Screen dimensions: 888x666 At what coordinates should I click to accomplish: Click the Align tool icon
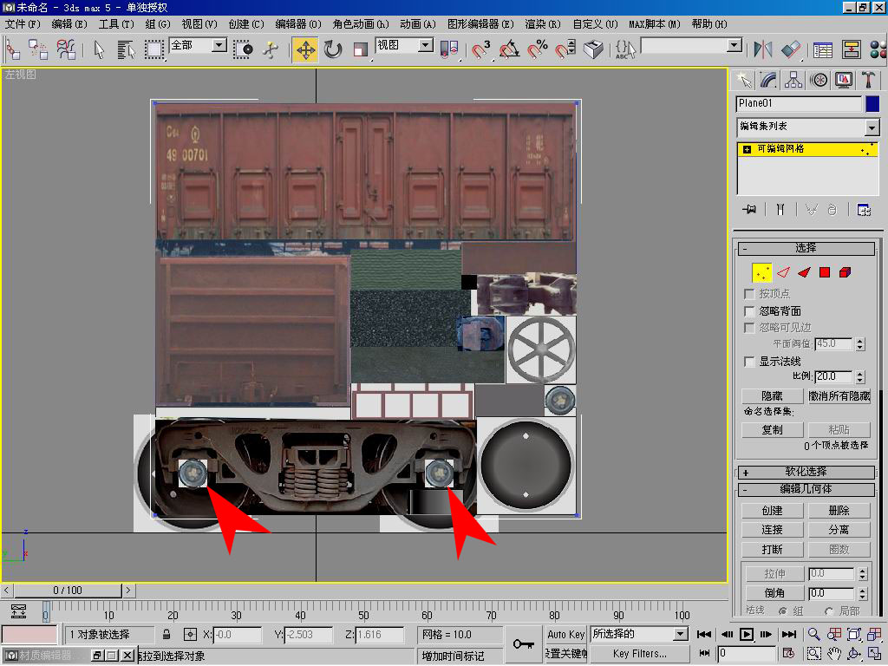[791, 49]
